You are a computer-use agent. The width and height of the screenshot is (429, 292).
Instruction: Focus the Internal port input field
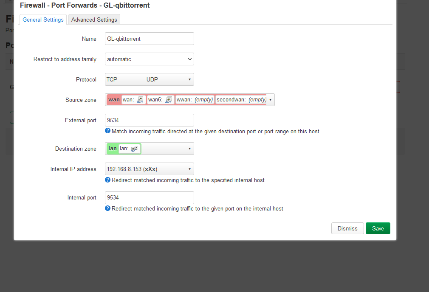tap(149, 198)
